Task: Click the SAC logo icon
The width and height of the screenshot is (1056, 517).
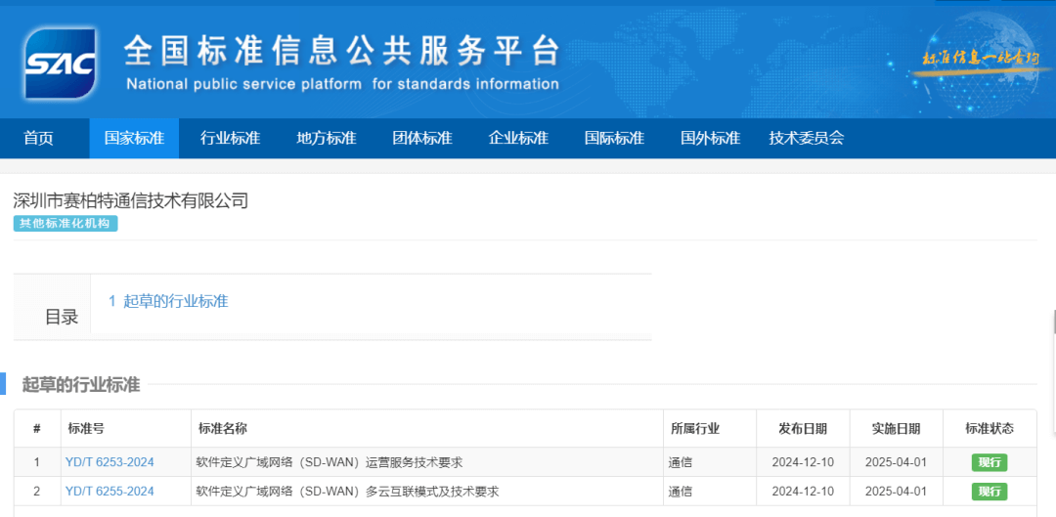Action: tap(61, 64)
